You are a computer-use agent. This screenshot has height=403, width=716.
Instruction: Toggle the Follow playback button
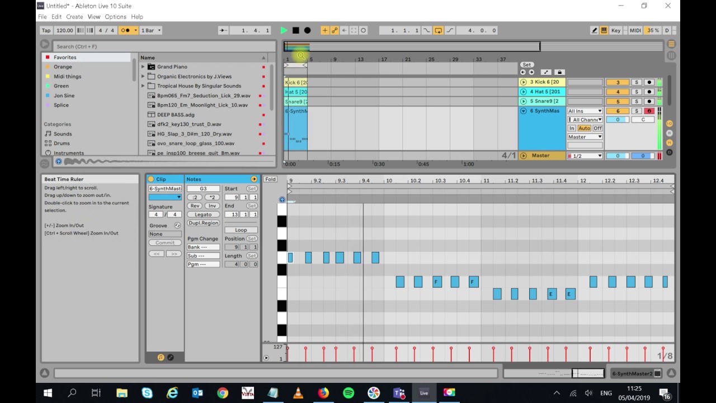(223, 30)
